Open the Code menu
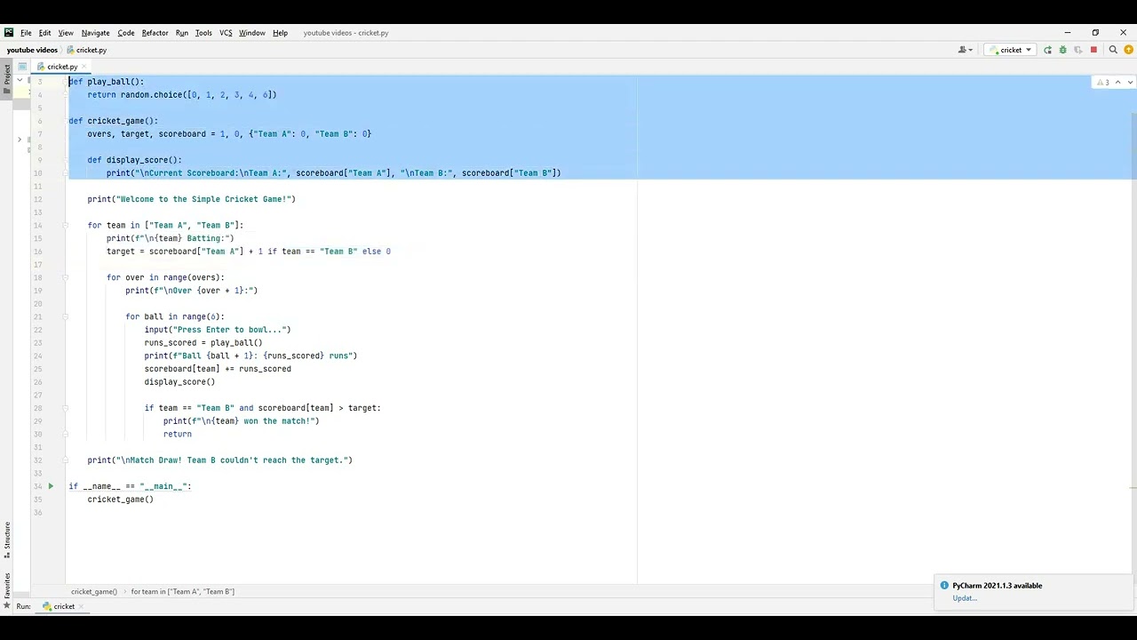The height and width of the screenshot is (640, 1137). (x=126, y=33)
